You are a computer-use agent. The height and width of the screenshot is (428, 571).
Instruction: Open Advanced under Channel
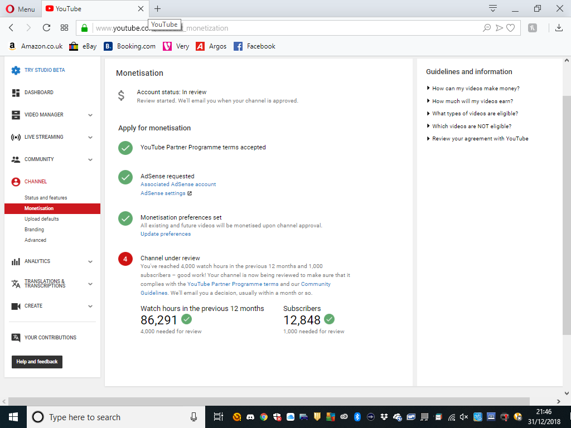(x=35, y=240)
